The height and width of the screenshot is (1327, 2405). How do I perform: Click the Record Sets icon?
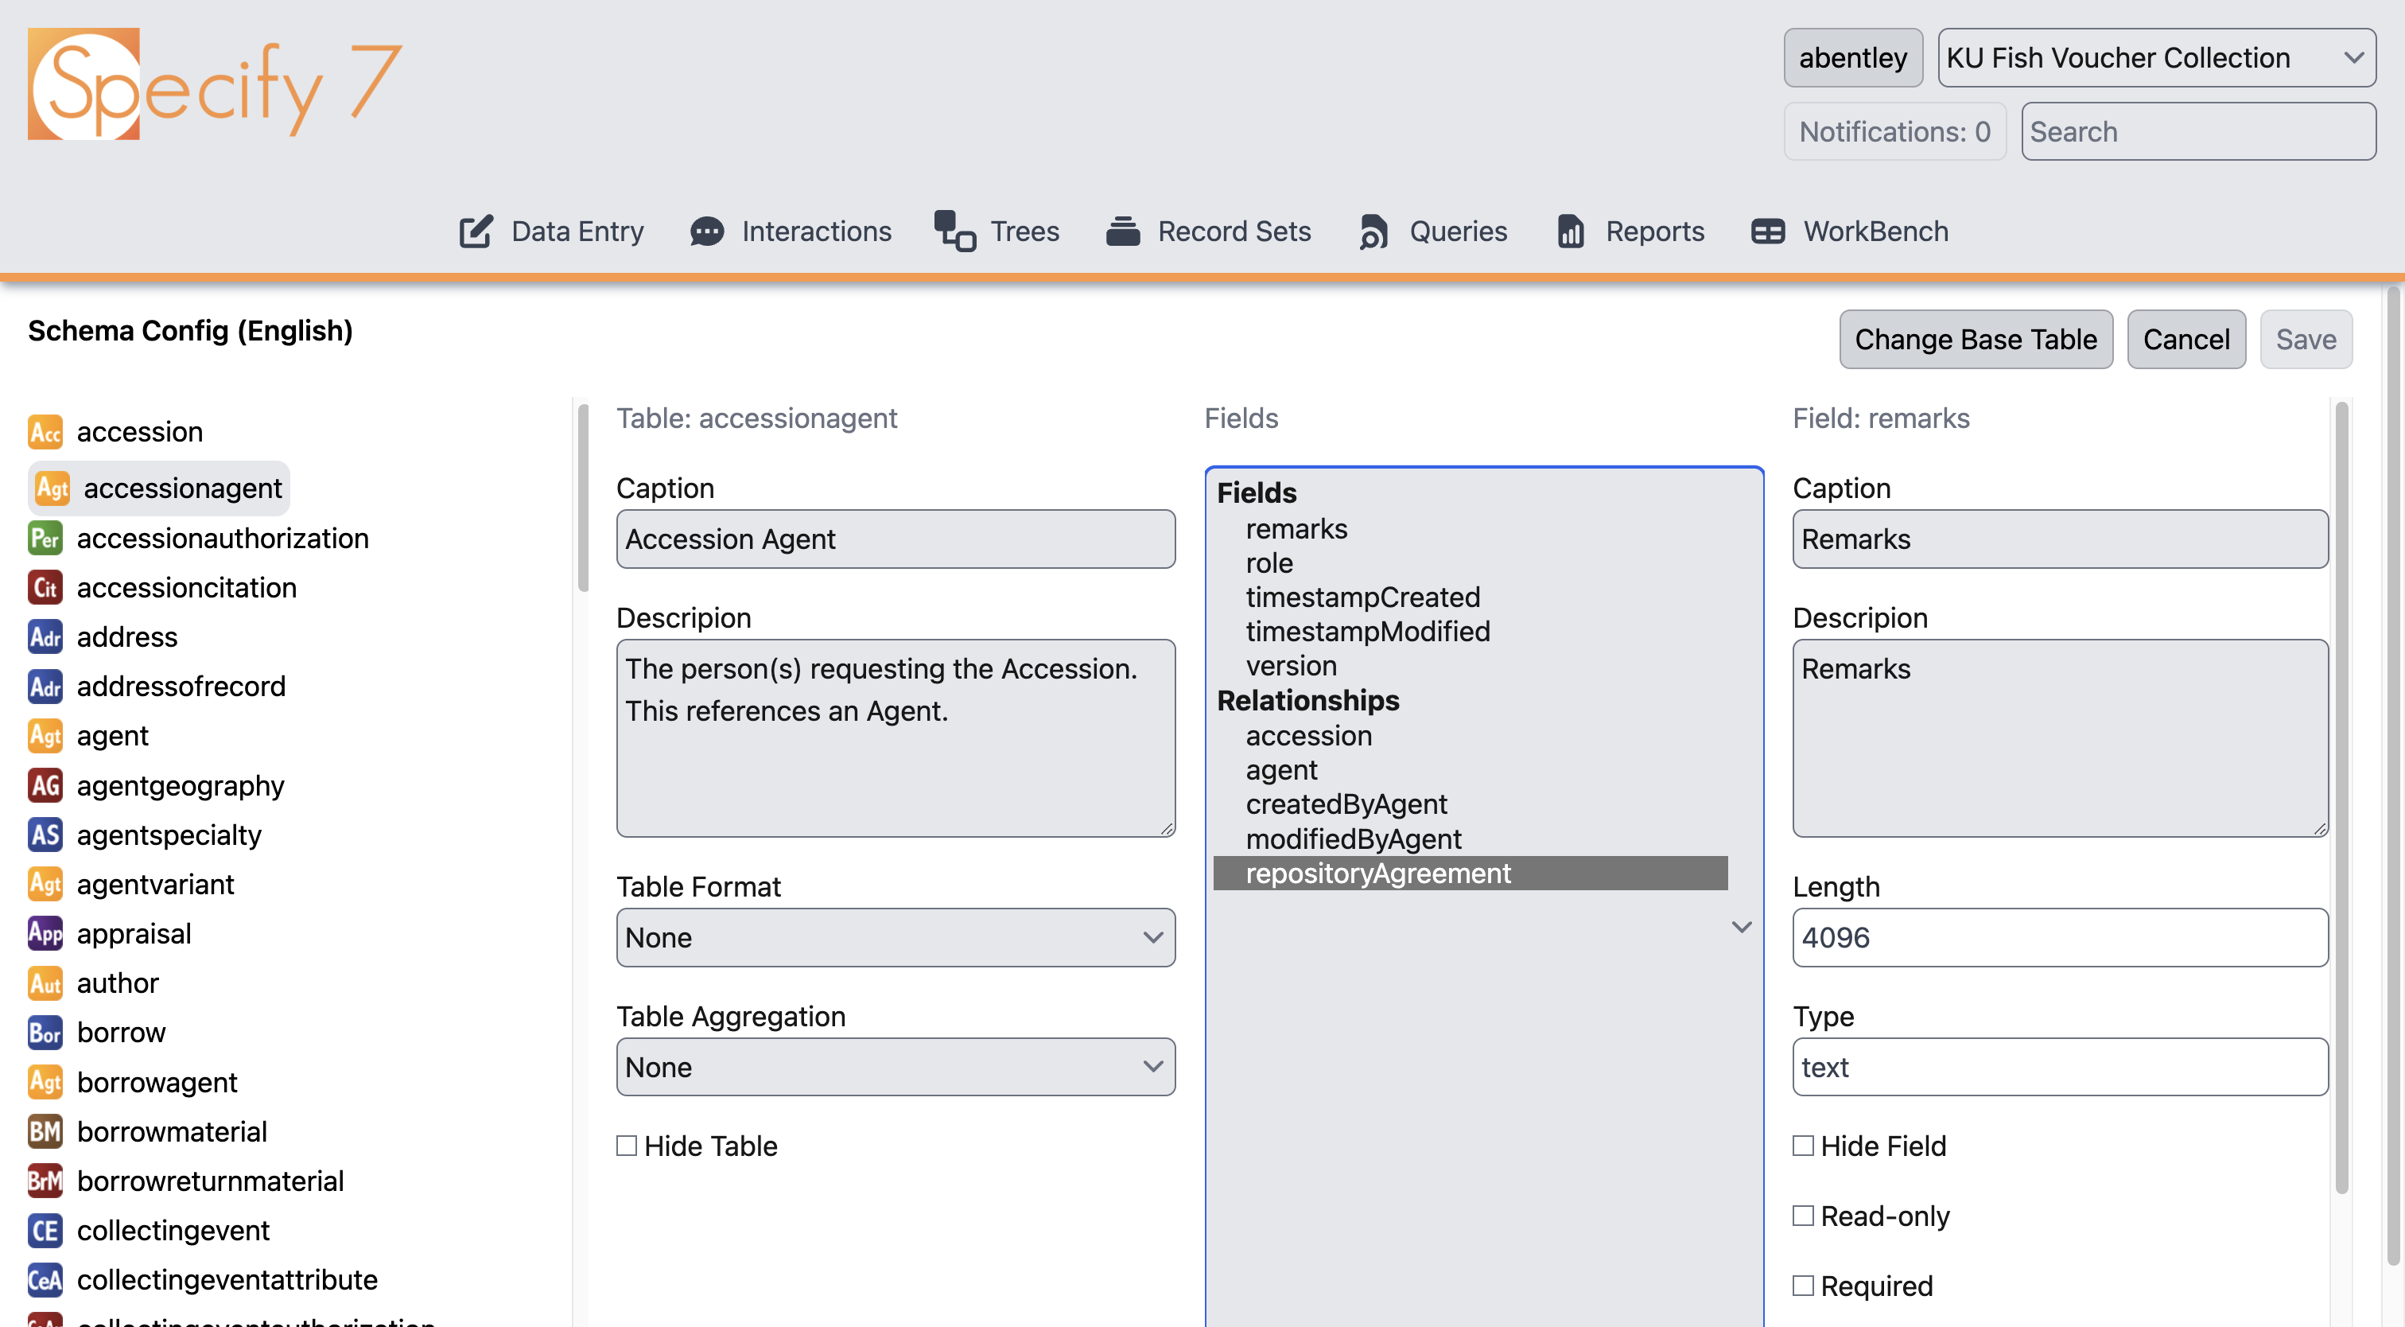(x=1123, y=232)
